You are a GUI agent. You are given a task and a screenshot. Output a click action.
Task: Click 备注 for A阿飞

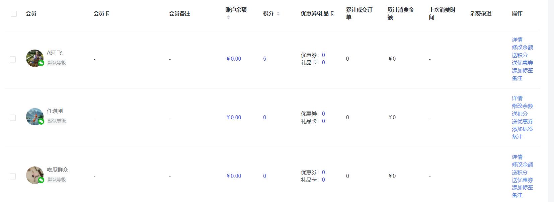[517, 78]
